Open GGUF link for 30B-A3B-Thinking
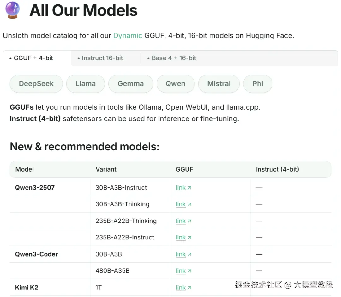 (x=183, y=204)
